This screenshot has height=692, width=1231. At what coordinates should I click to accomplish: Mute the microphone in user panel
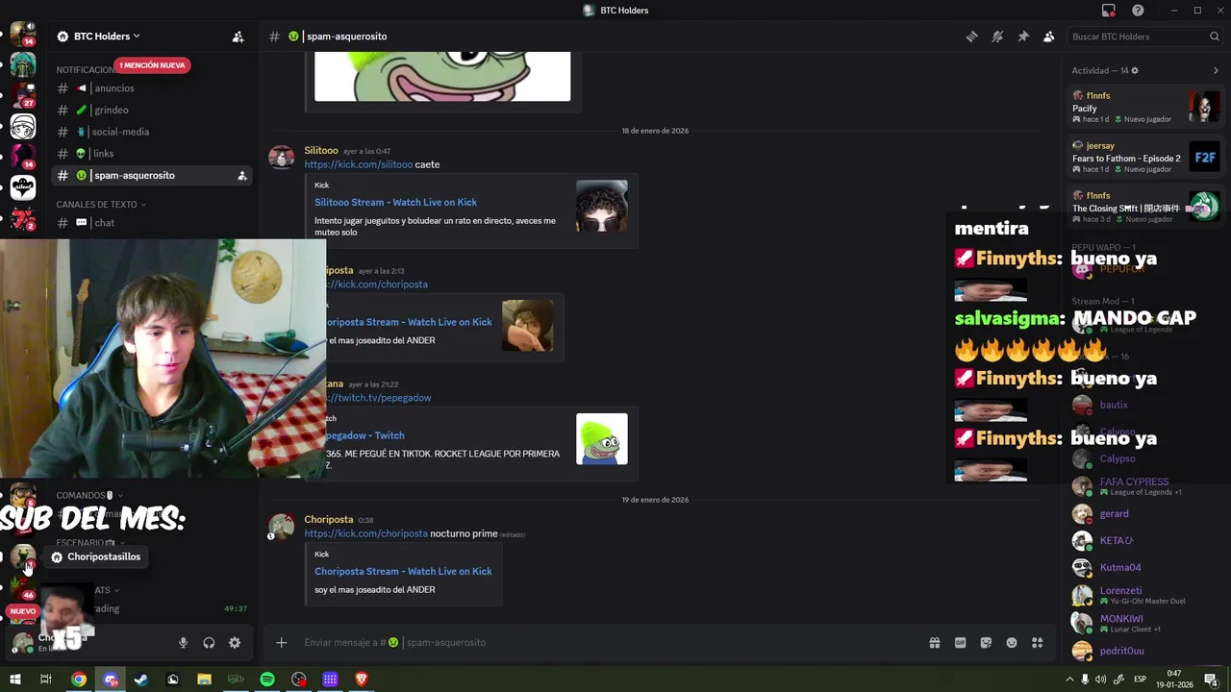pyautogui.click(x=183, y=643)
